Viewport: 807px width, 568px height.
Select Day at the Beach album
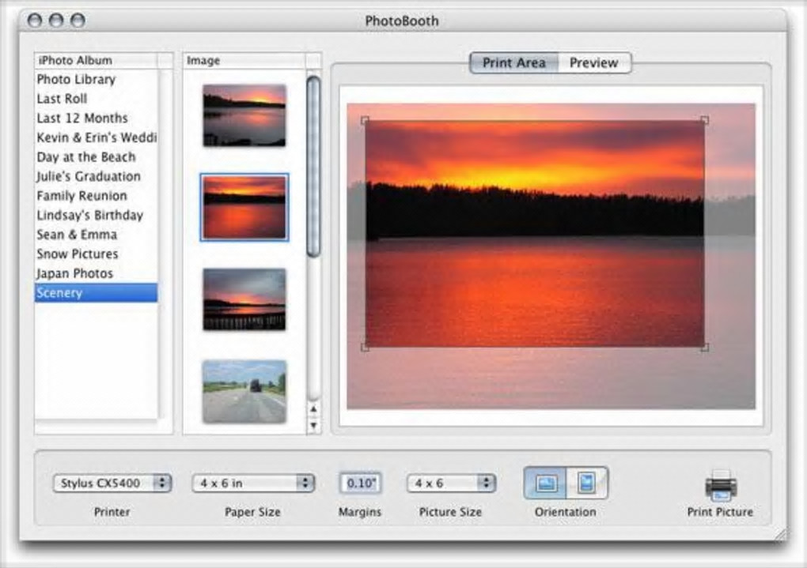click(97, 156)
